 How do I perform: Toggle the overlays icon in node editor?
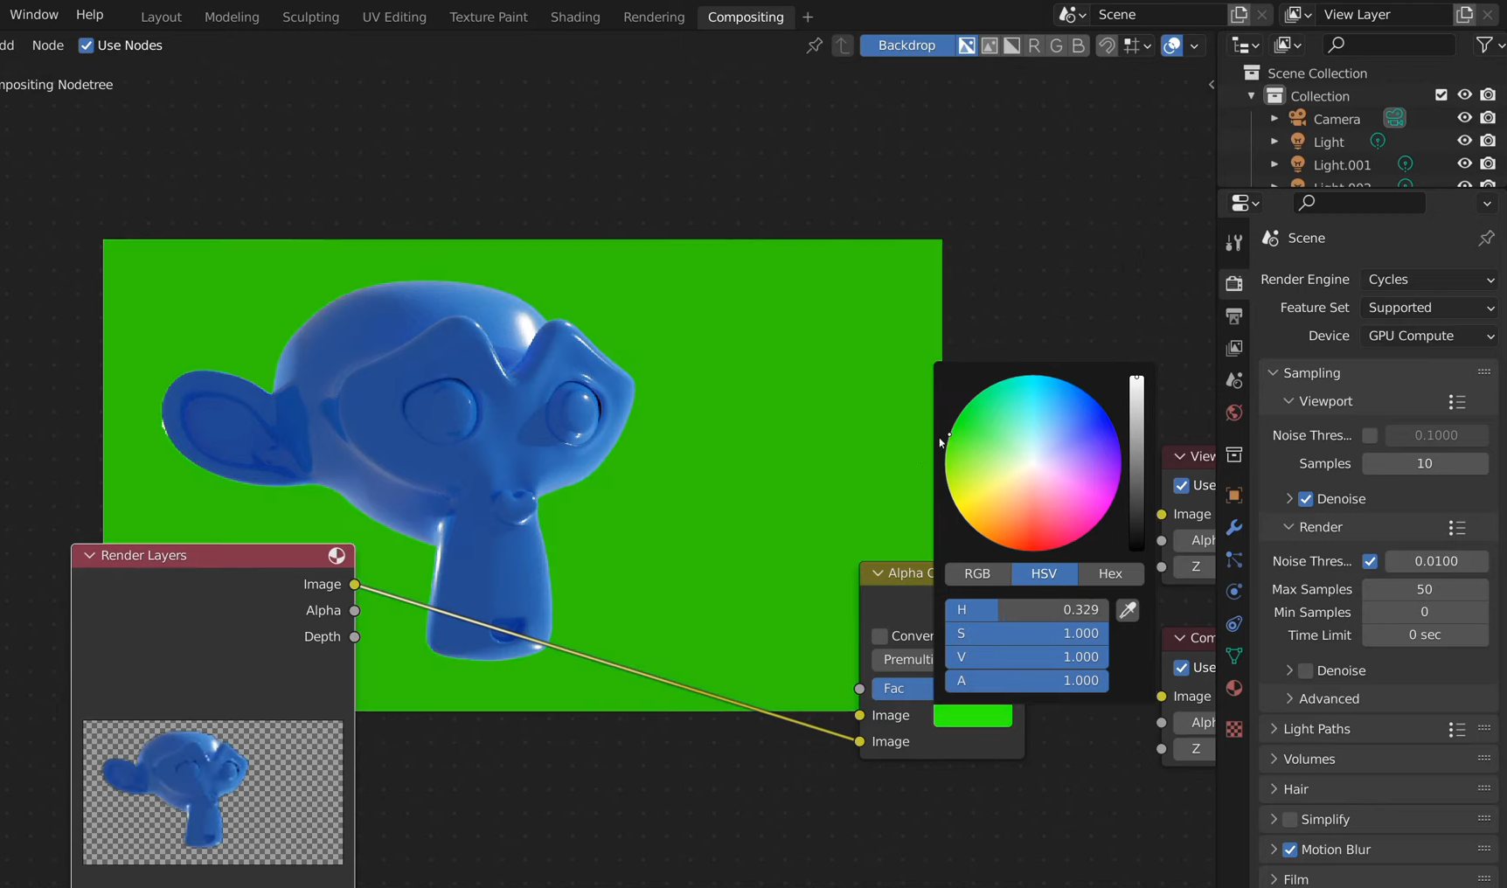1172,45
